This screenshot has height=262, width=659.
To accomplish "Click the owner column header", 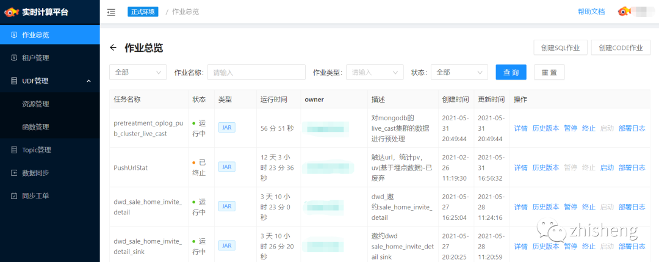I will 314,100.
